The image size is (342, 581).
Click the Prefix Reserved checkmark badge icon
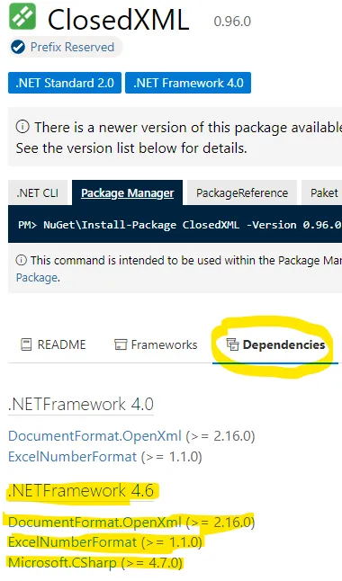(18, 47)
